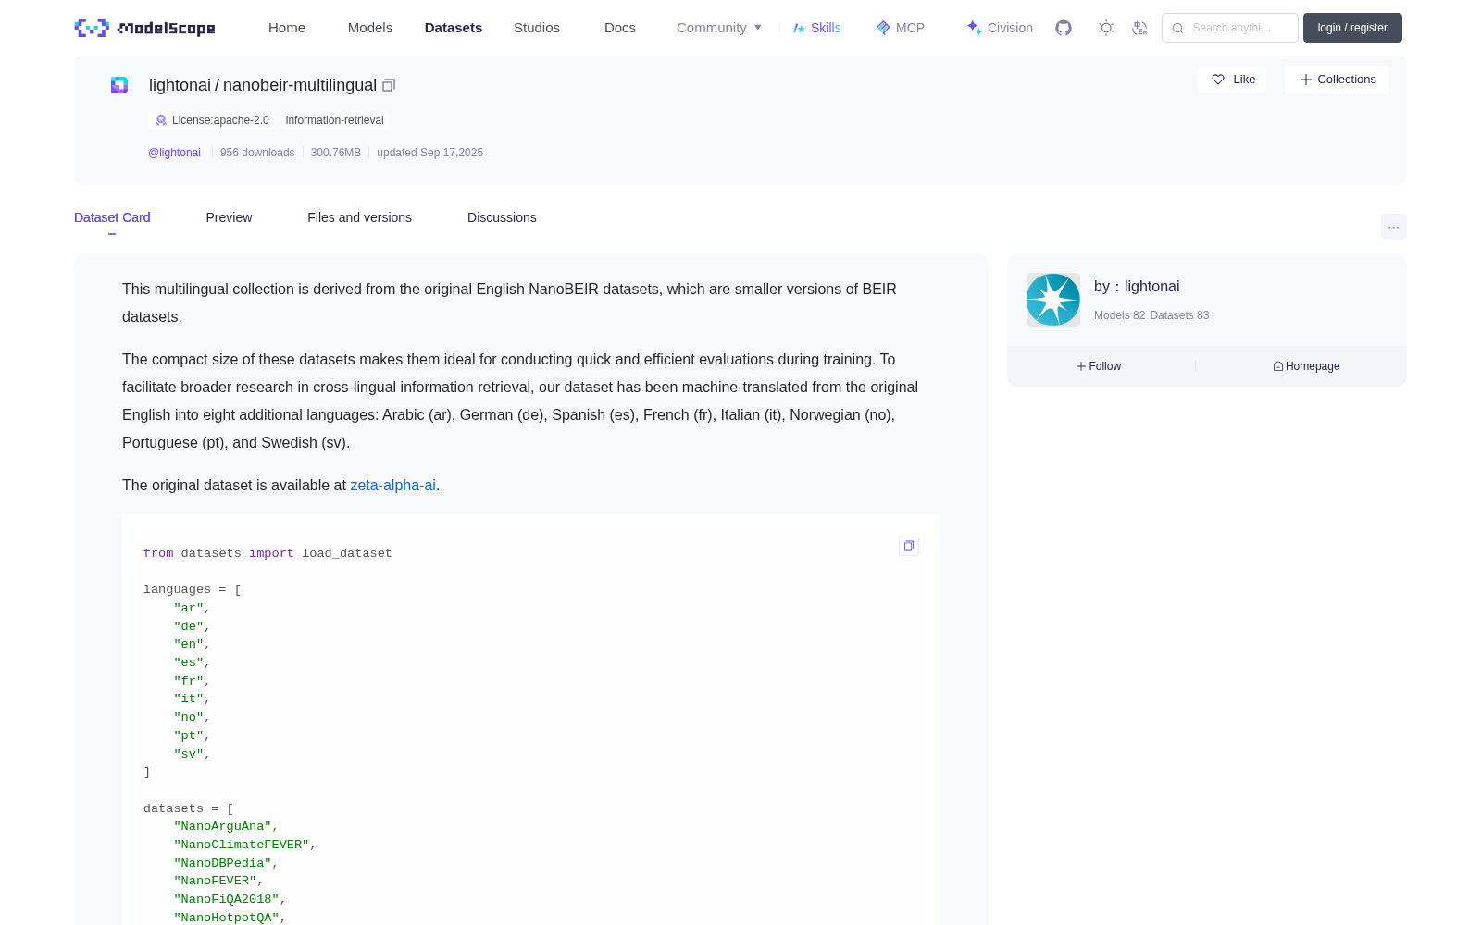Click the MCP diamond icon
This screenshot has width=1481, height=925.
coord(883,28)
